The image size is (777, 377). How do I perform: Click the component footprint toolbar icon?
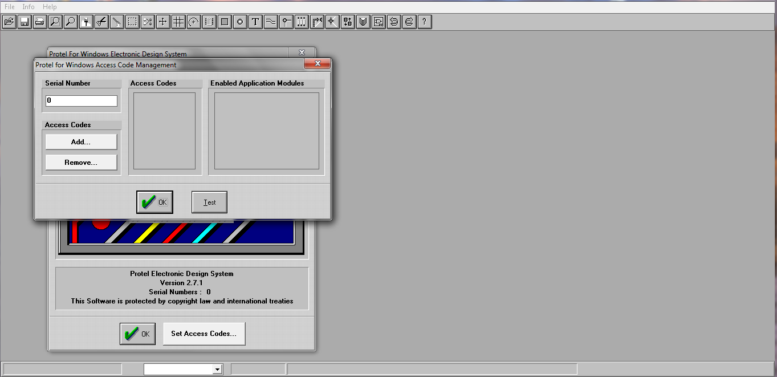coord(209,22)
